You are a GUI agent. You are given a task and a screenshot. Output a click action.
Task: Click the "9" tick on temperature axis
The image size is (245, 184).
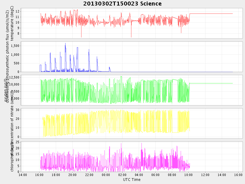pyautogui.click(x=18, y=28)
